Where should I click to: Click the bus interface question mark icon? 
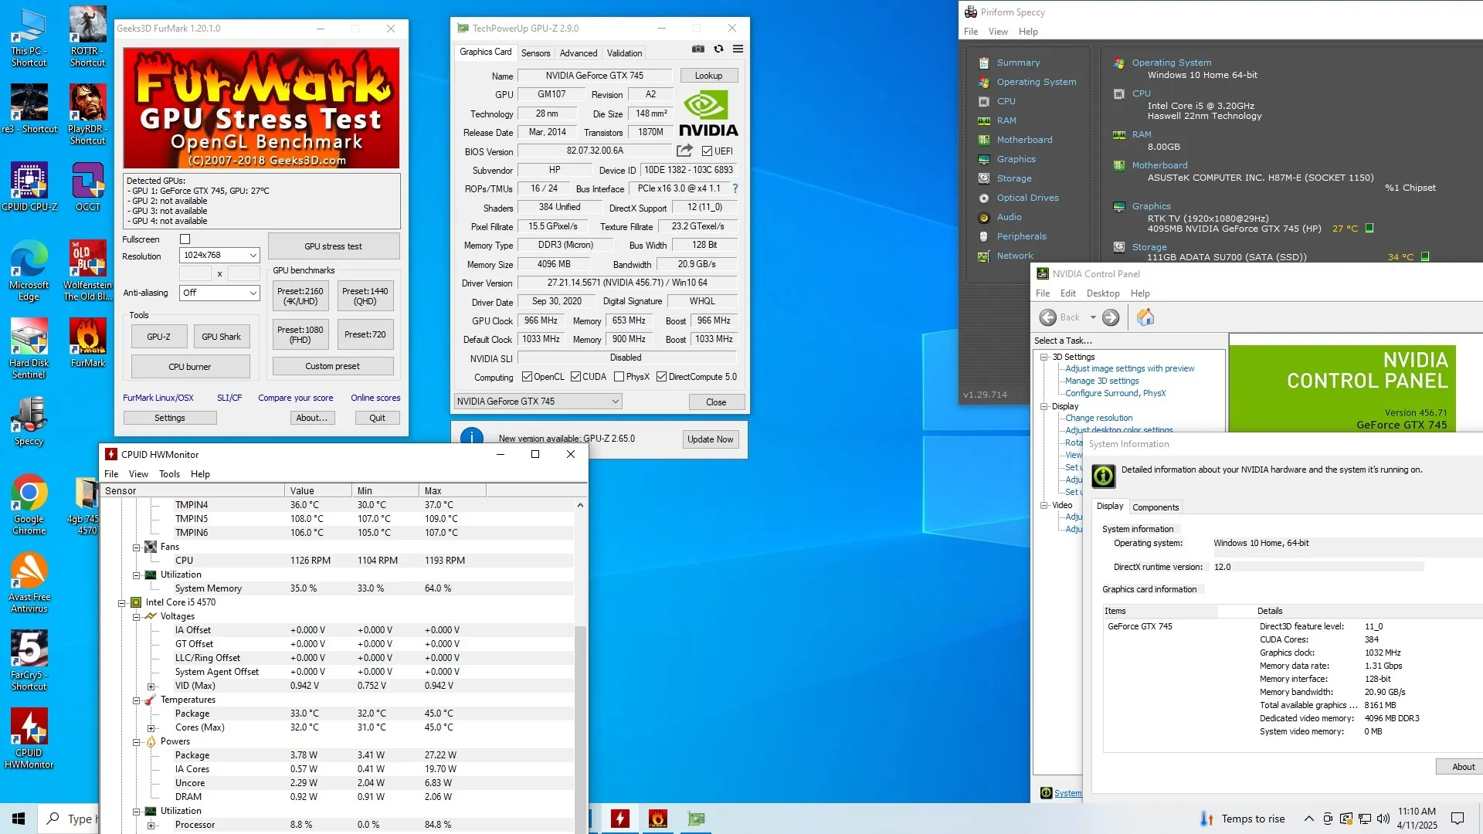click(735, 188)
